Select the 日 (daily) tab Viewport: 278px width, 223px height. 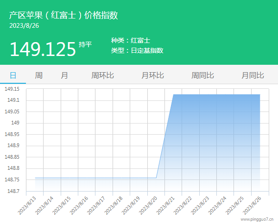(13, 75)
